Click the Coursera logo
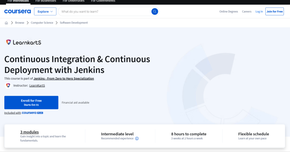Screen dimensions: 290x152 point(18,12)
